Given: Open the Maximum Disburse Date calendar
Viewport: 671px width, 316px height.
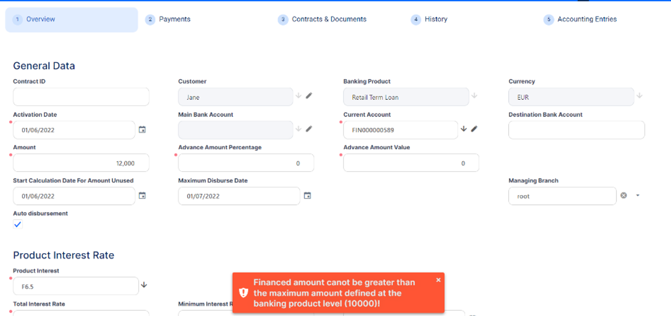Looking at the screenshot, I should 307,196.
